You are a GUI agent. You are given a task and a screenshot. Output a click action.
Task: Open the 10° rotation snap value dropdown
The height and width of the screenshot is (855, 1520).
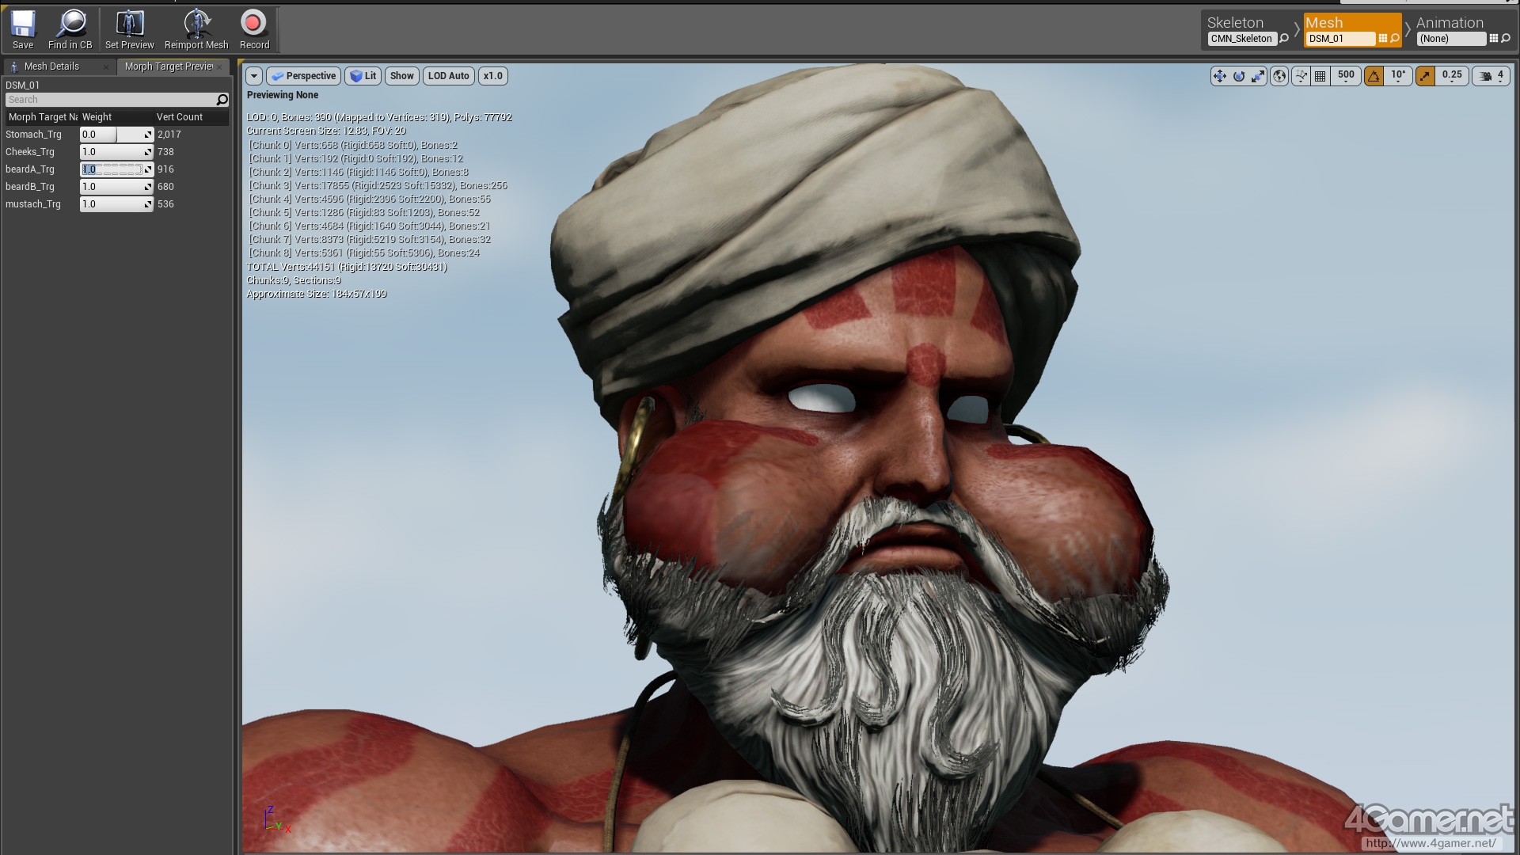pos(1399,76)
